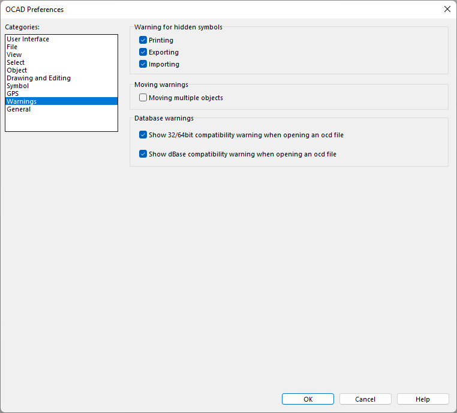Enable Moving multiple objects warning
This screenshot has width=457, height=413.
143,97
